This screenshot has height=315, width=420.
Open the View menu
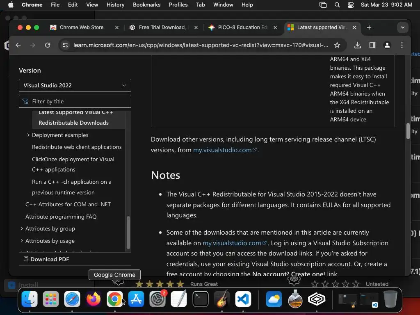pos(92,5)
